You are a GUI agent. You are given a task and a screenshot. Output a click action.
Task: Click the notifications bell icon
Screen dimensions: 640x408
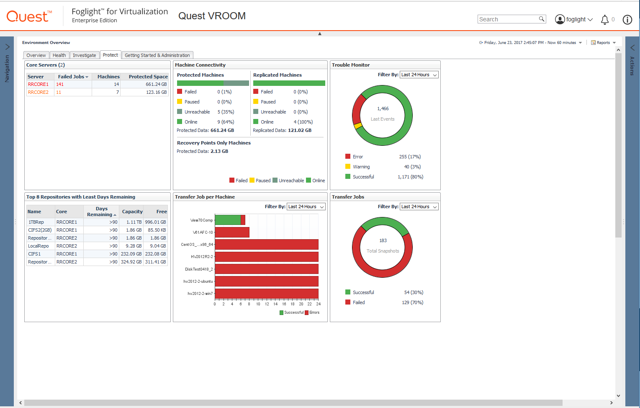click(x=604, y=20)
